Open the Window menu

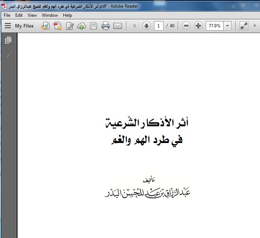[50, 15]
